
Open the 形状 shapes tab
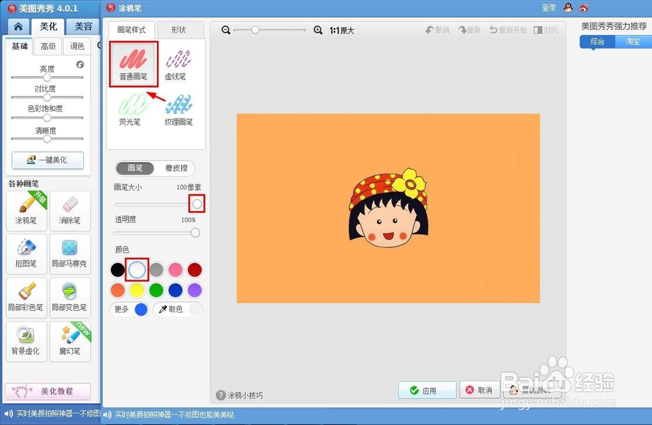click(179, 30)
